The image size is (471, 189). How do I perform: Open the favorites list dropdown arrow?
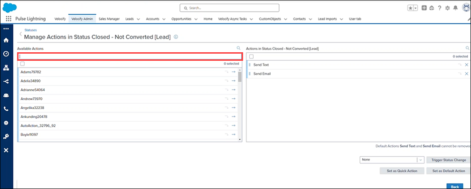416,8
